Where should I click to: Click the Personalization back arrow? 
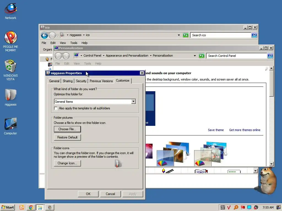(58, 56)
